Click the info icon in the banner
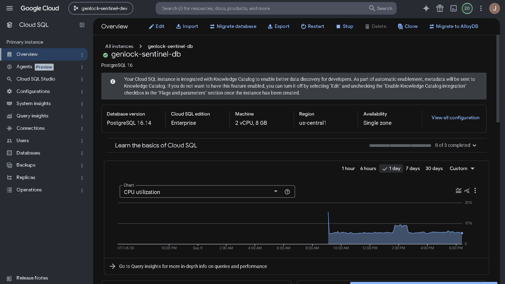505x284 pixels. pos(113,82)
